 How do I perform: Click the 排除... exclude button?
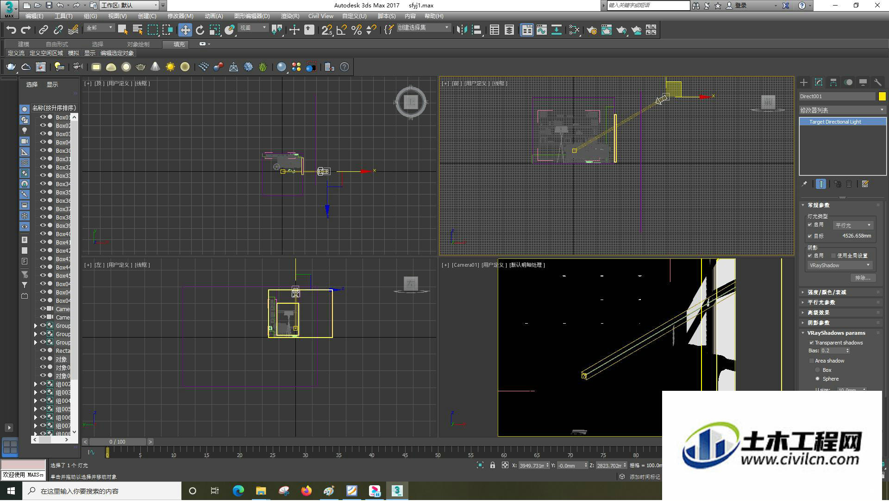pyautogui.click(x=863, y=278)
